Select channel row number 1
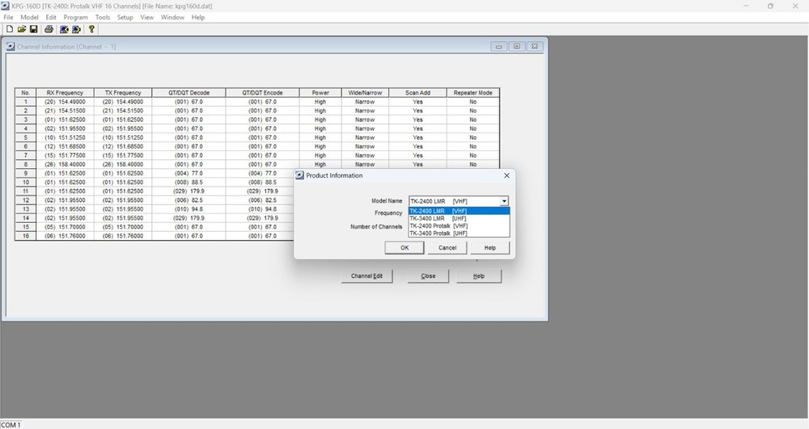Image resolution: width=809 pixels, height=429 pixels. click(x=25, y=102)
